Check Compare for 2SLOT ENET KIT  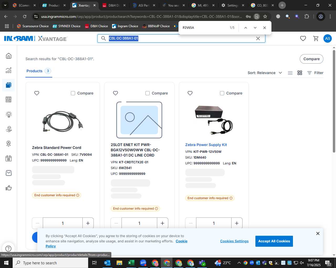148,93
